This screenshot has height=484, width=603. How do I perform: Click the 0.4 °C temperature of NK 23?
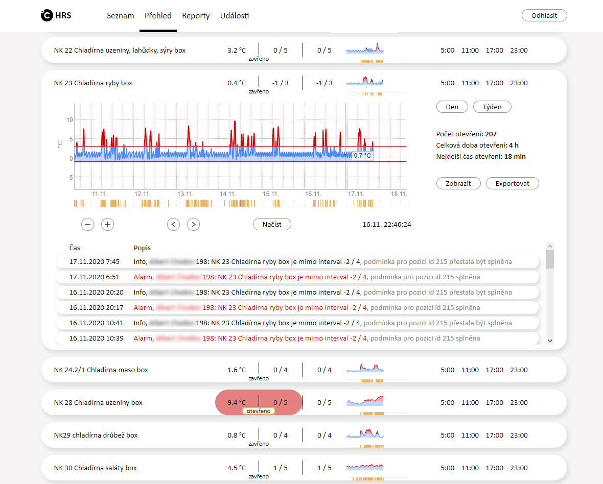[x=237, y=83]
